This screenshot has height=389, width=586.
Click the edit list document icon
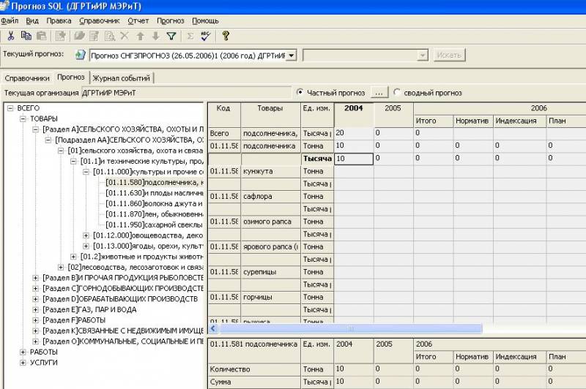[94, 36]
